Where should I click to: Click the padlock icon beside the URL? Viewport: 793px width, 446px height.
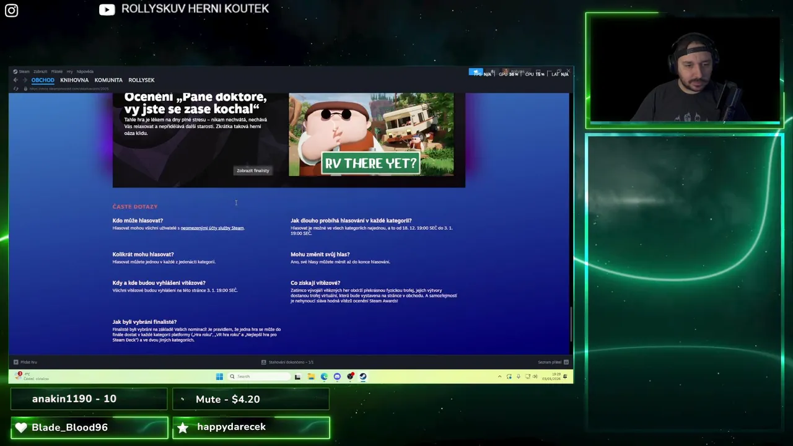[x=25, y=89]
